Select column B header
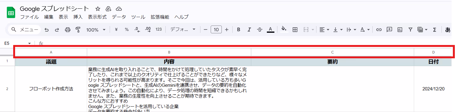Image resolution: width=455 pixels, height=112 pixels. pyautogui.click(x=169, y=52)
